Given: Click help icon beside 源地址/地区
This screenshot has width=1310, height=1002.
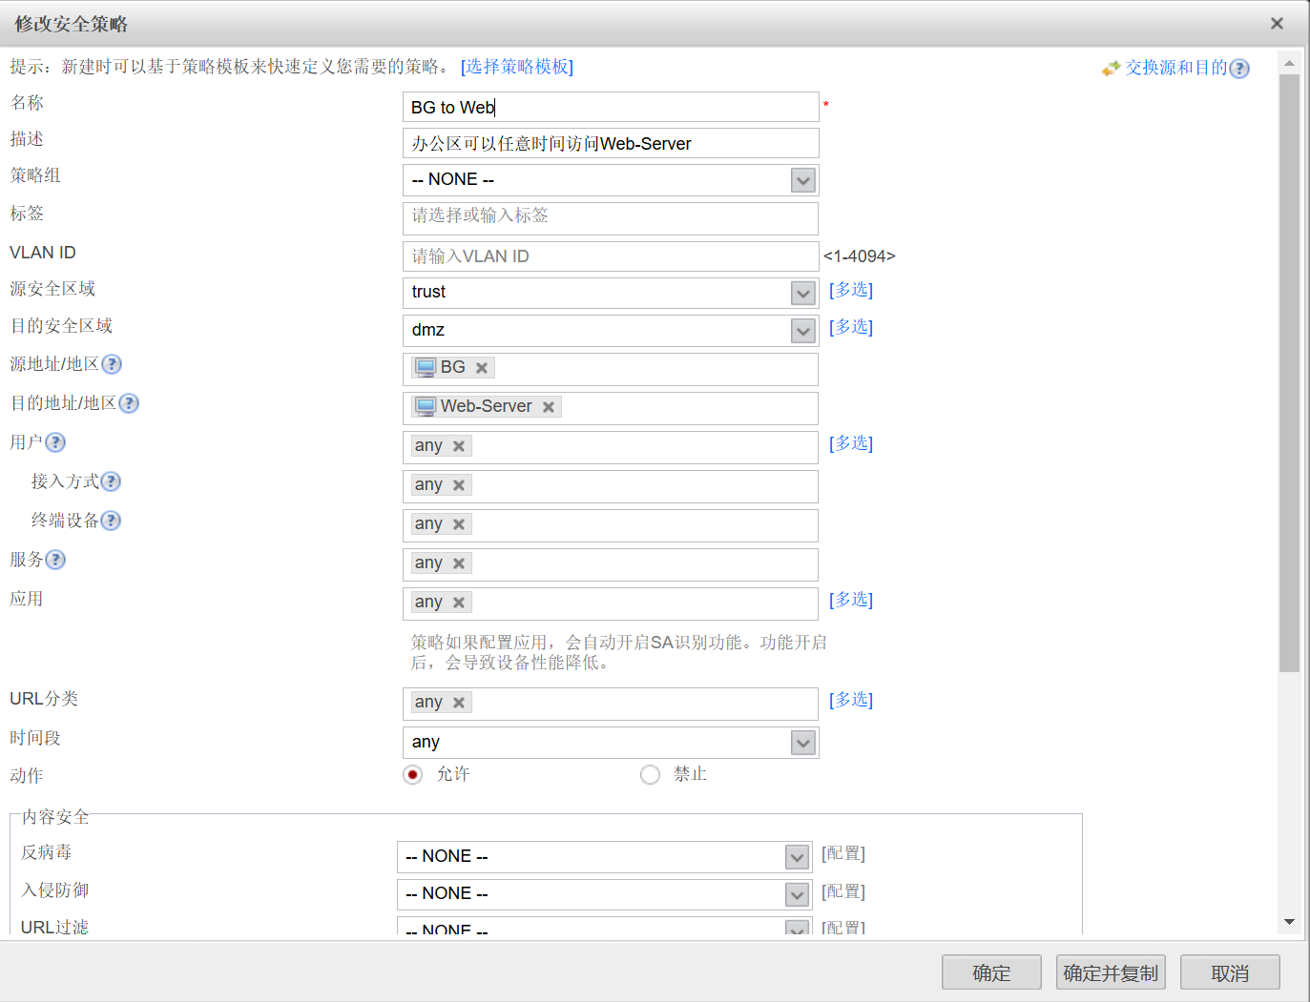Looking at the screenshot, I should pos(112,364).
